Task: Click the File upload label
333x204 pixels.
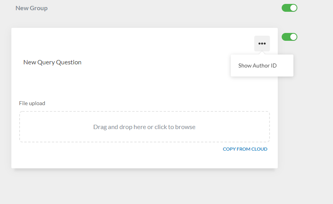Action: click(x=32, y=103)
